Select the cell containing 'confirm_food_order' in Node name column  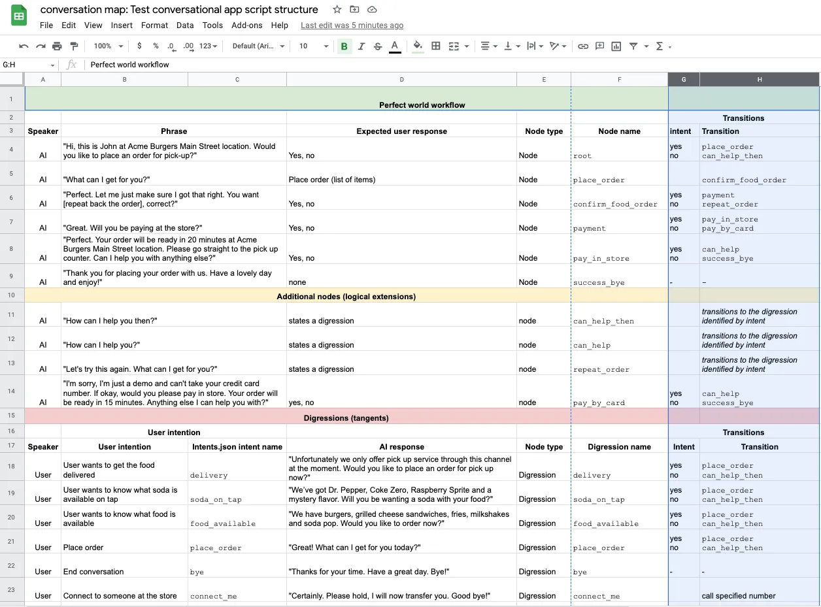(x=619, y=197)
